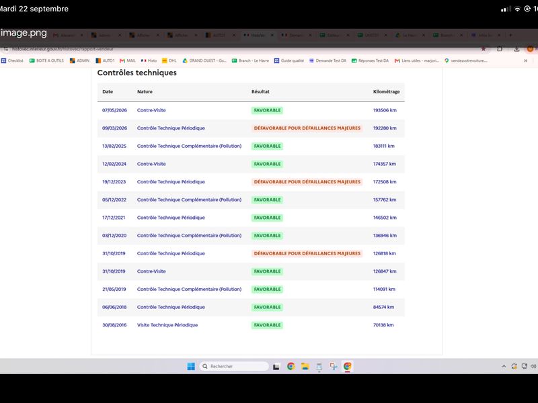Open the BOITE A OUTILS bookmark

point(46,60)
